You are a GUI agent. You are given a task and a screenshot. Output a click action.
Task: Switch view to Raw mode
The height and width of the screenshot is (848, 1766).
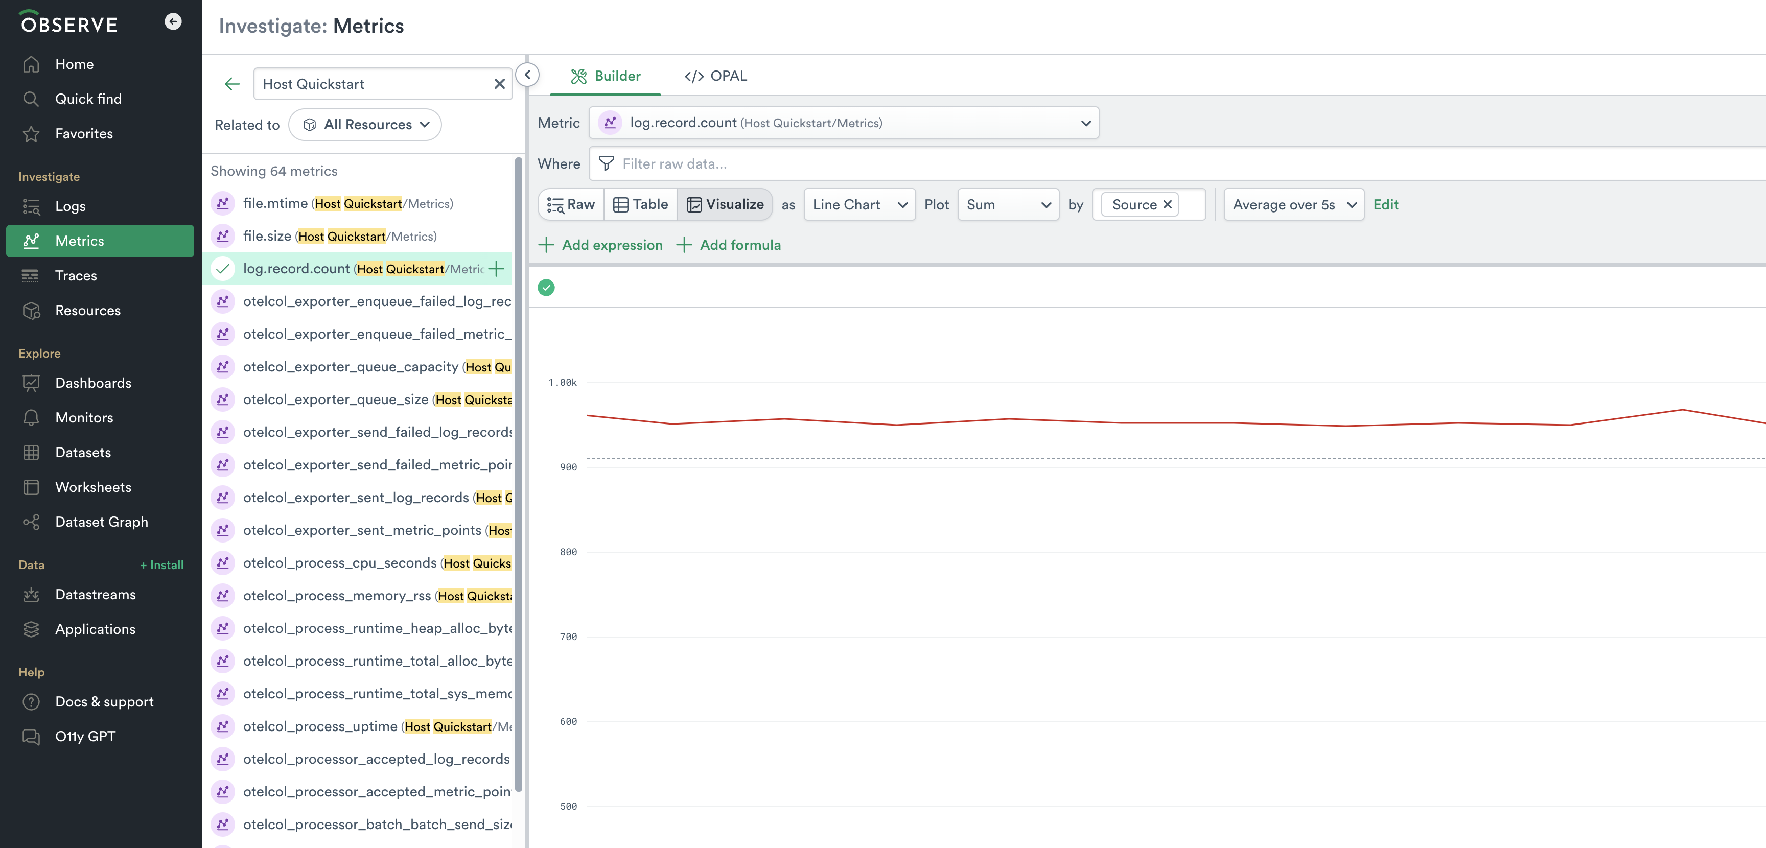pos(571,204)
